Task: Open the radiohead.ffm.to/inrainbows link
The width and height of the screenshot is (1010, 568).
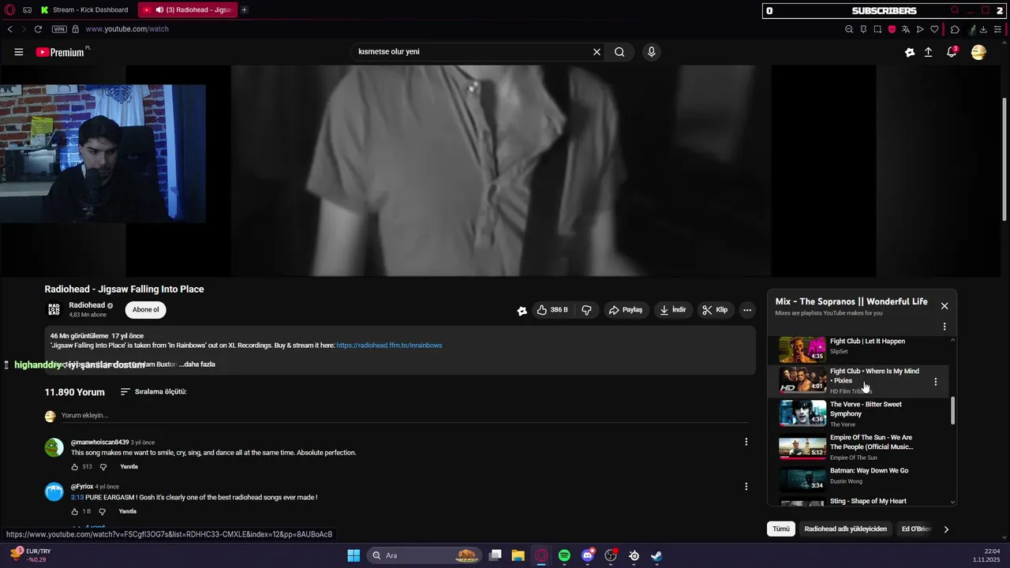Action: 389,346
